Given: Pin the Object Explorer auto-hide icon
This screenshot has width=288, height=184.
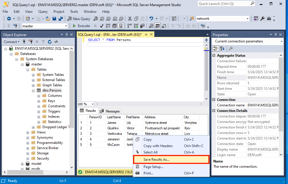Looking at the screenshot, I should [67, 35].
